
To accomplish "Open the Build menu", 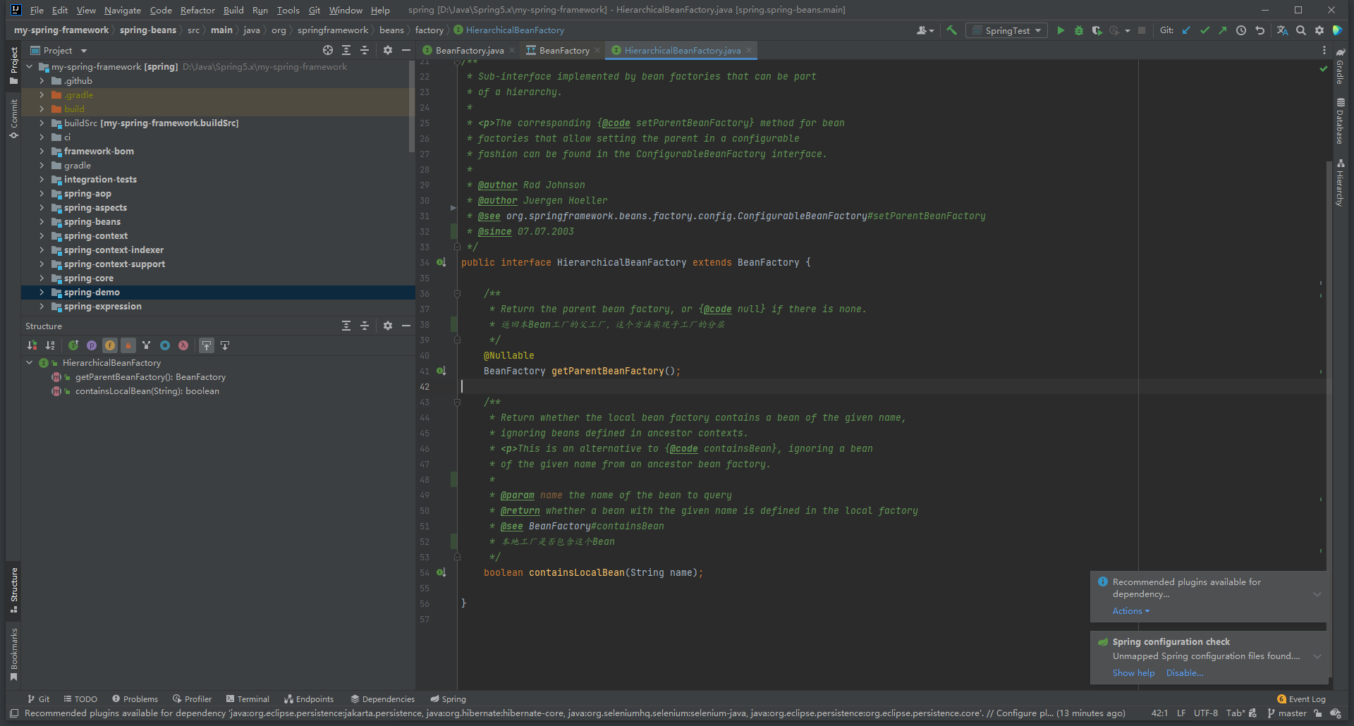I will click(233, 10).
